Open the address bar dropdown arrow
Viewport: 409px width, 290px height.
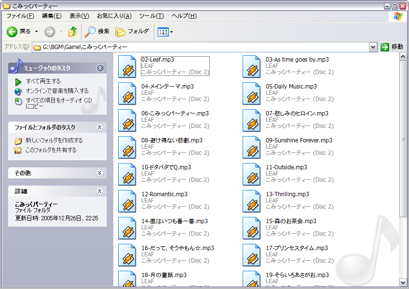(x=373, y=47)
